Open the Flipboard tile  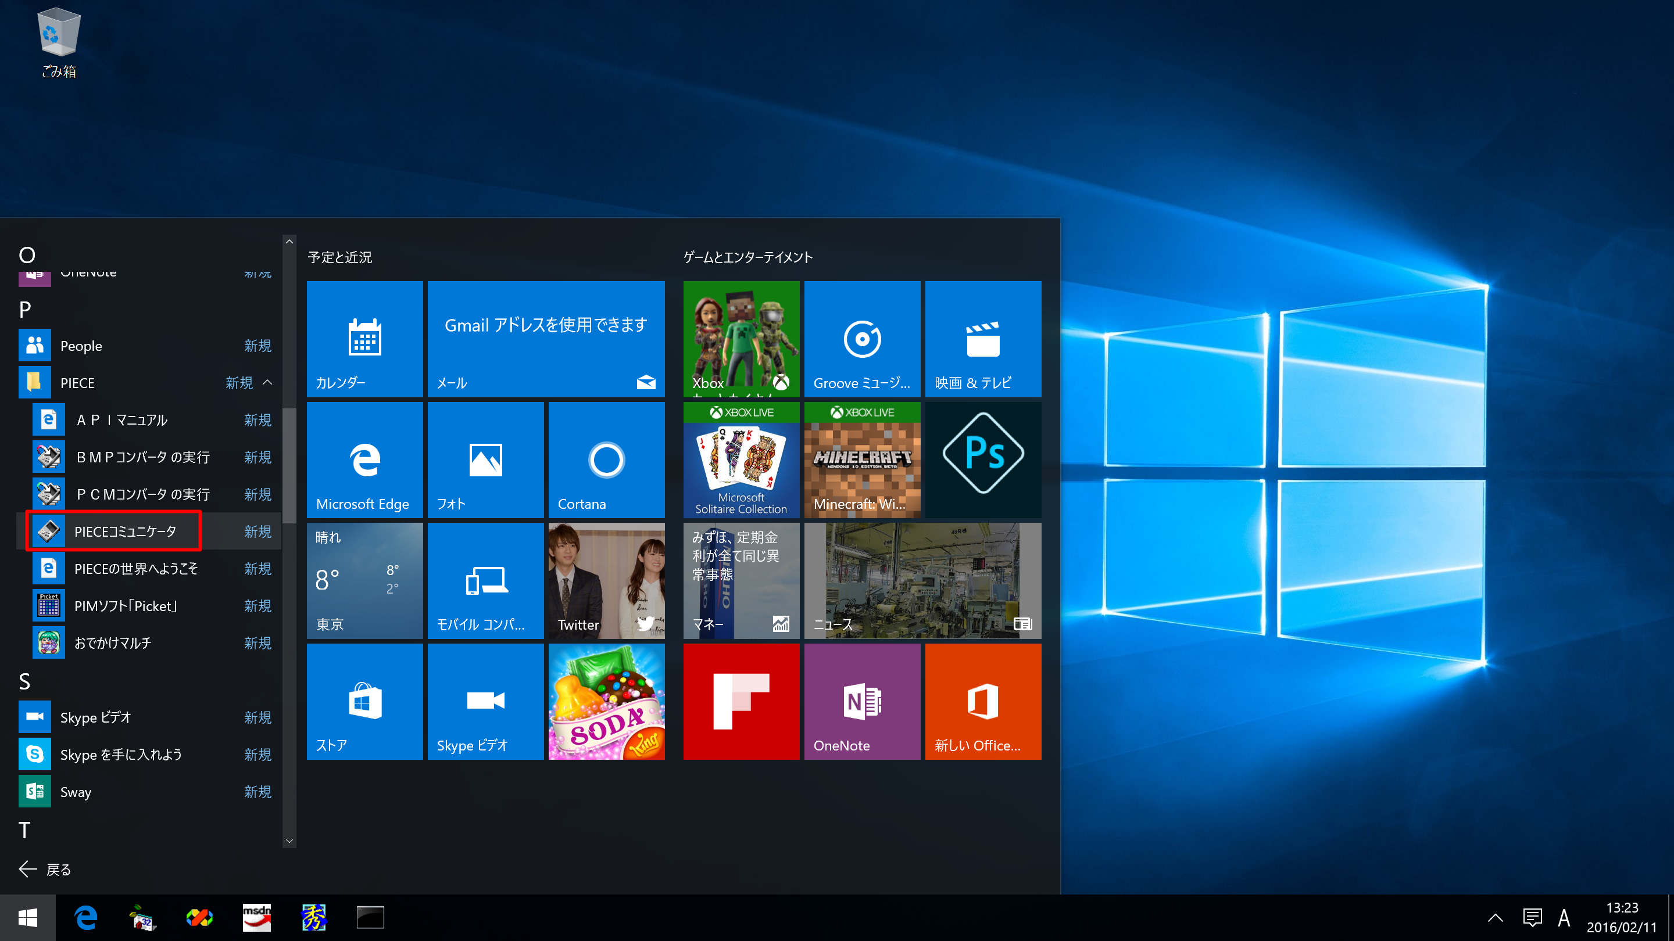tap(742, 701)
